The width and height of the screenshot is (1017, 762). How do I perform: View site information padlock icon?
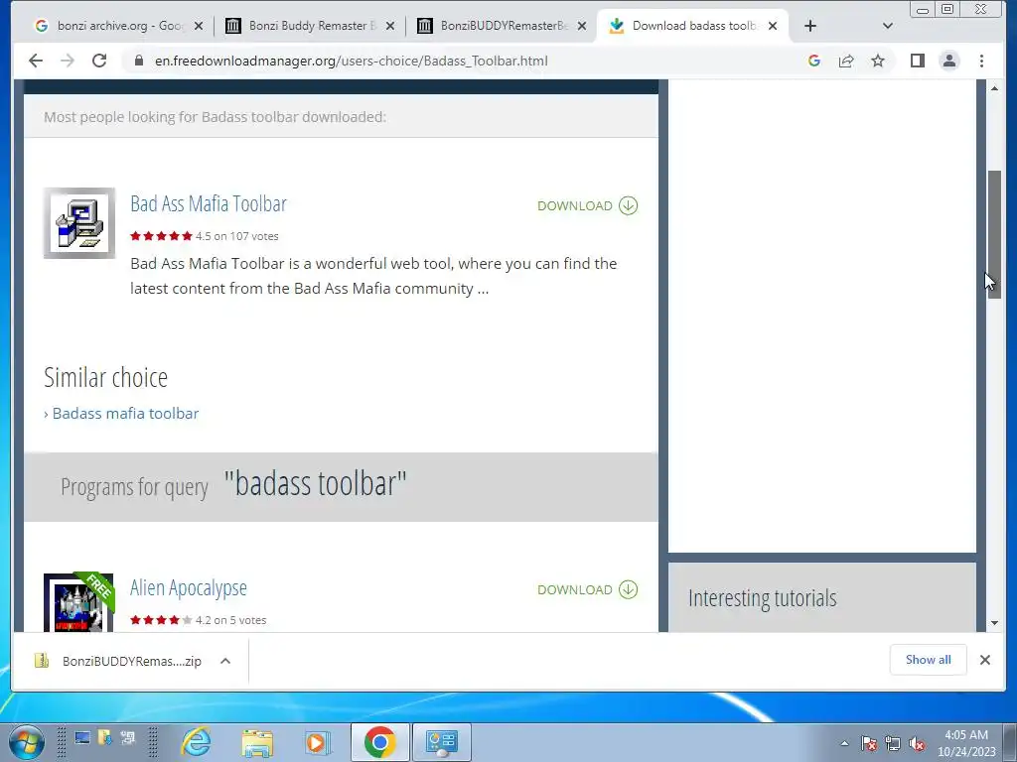click(x=138, y=61)
